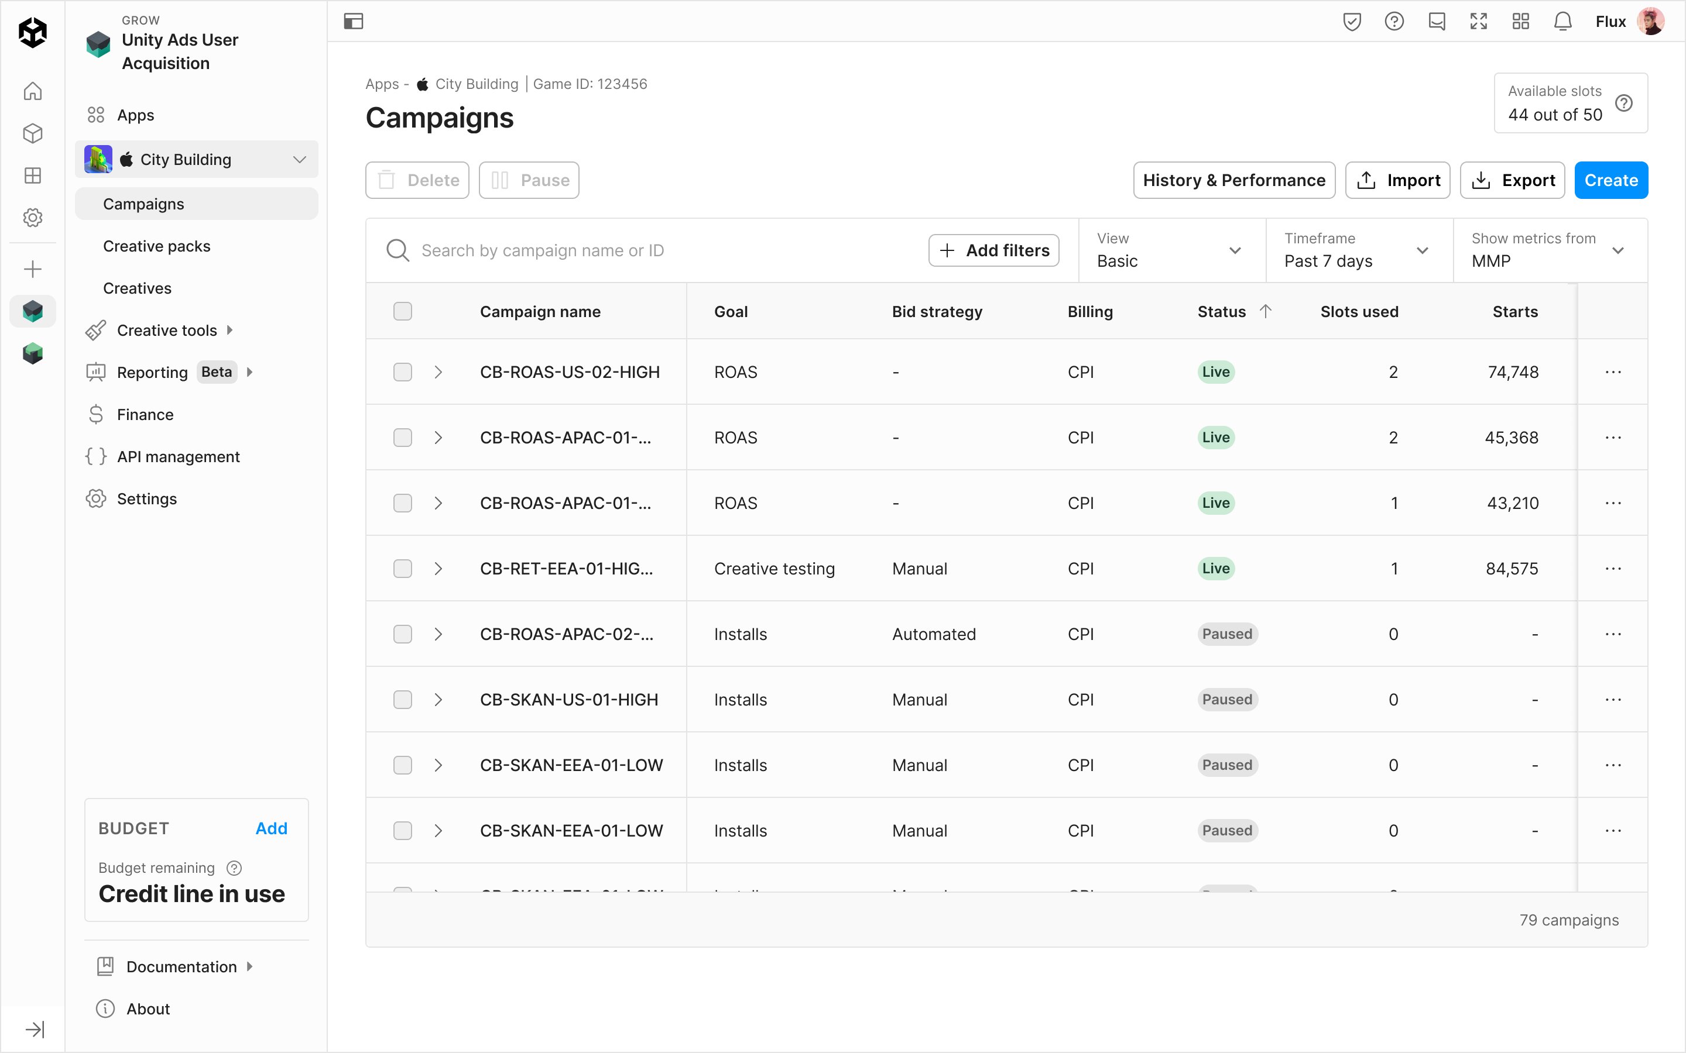Click the fullscreen expand icon
1686x1053 pixels.
click(1478, 22)
